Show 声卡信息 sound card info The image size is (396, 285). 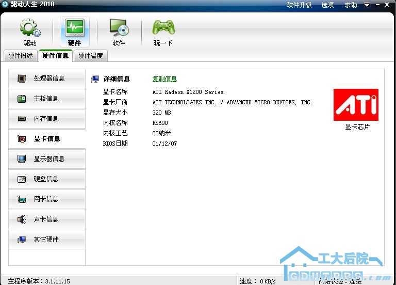coord(47,219)
